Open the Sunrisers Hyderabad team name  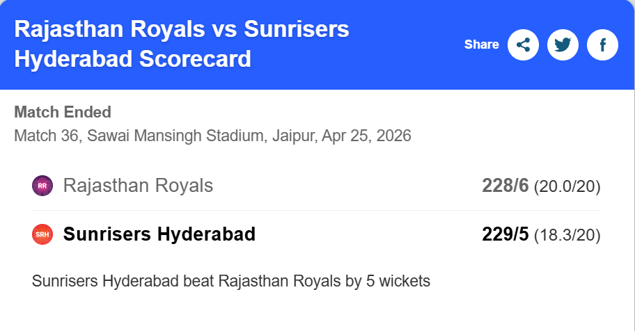pos(159,234)
